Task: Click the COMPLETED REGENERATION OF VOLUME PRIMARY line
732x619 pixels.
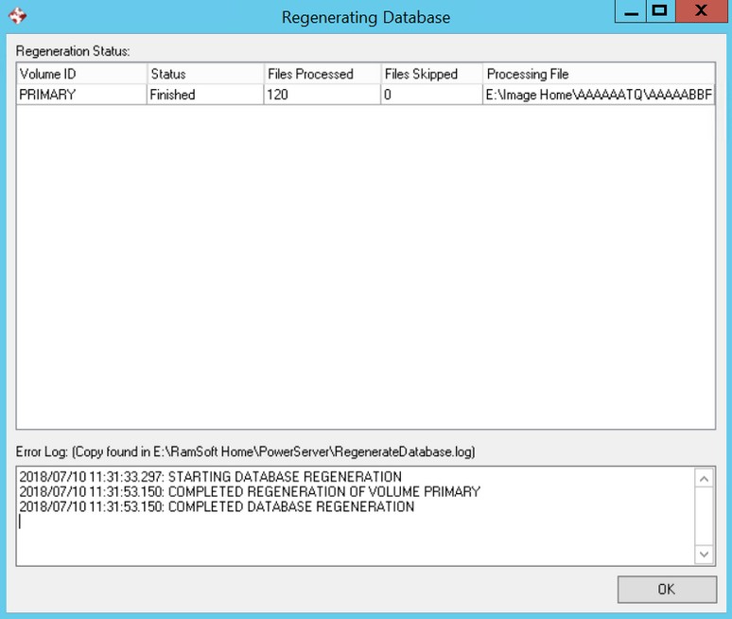Action: 250,492
